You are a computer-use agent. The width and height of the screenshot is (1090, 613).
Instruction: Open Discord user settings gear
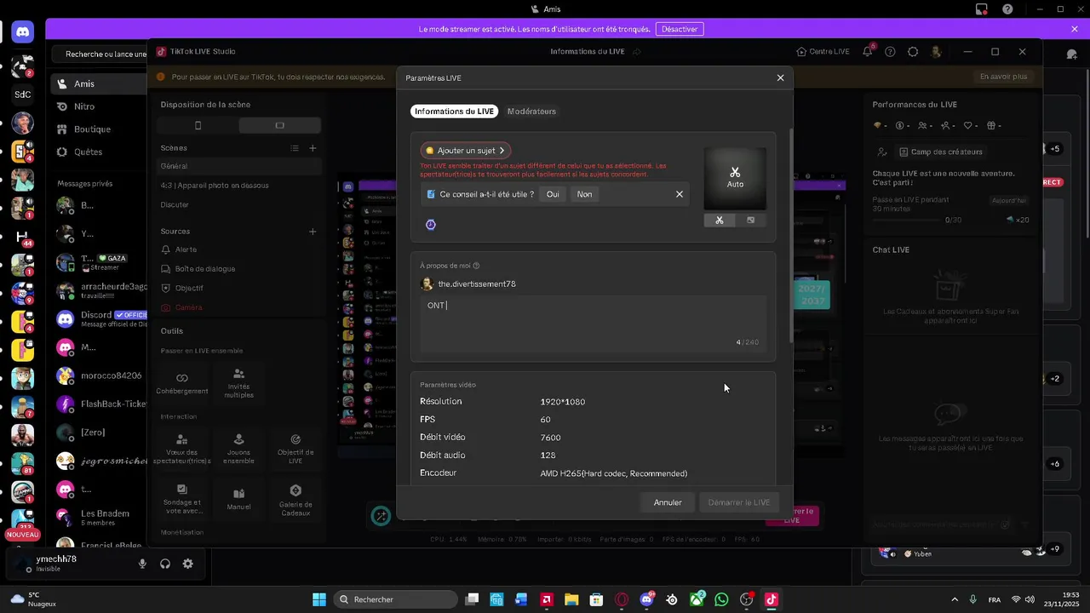187,564
